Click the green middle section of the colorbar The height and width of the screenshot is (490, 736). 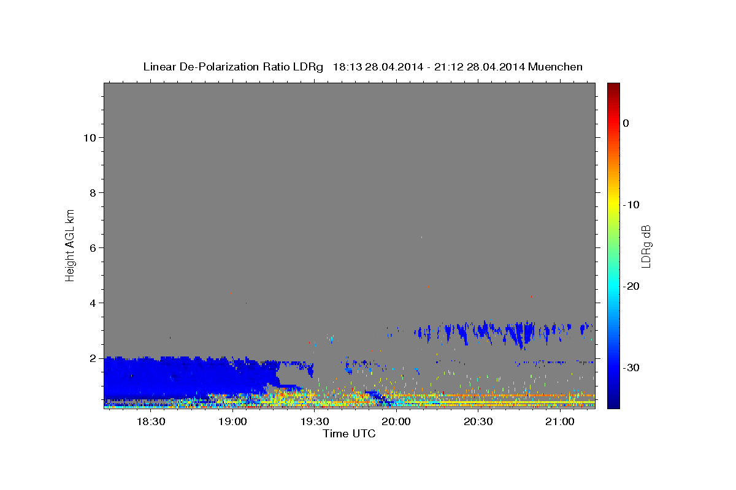[x=613, y=245]
